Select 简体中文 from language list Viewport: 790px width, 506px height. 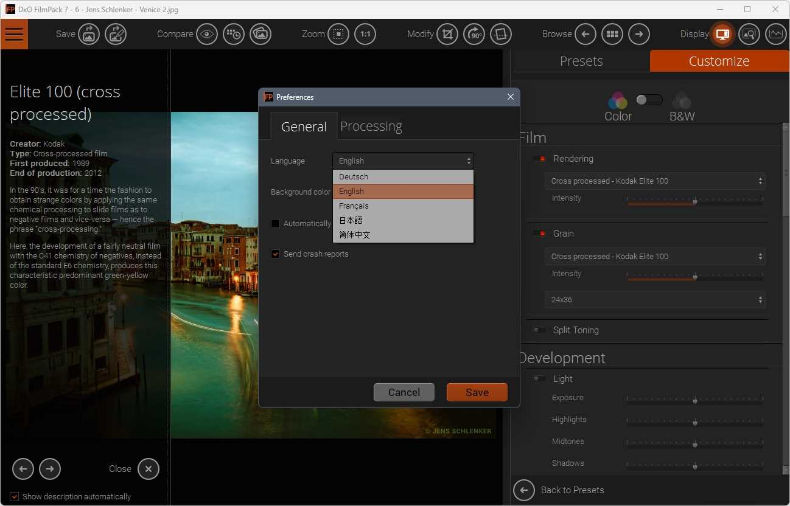(403, 235)
